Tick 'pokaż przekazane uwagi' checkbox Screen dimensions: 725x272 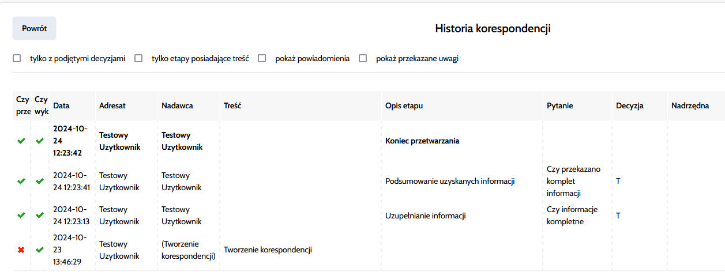click(363, 58)
